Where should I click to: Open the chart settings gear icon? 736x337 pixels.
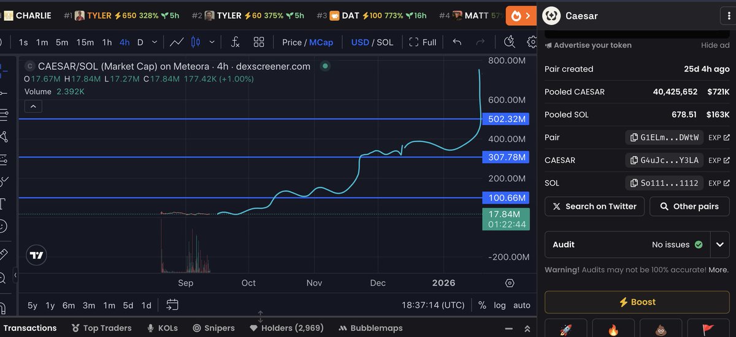click(532, 42)
